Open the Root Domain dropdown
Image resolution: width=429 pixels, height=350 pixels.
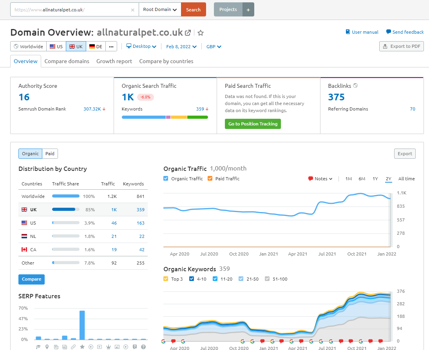click(x=160, y=10)
